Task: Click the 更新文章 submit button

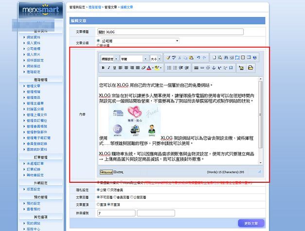Action: pyautogui.click(x=251, y=223)
